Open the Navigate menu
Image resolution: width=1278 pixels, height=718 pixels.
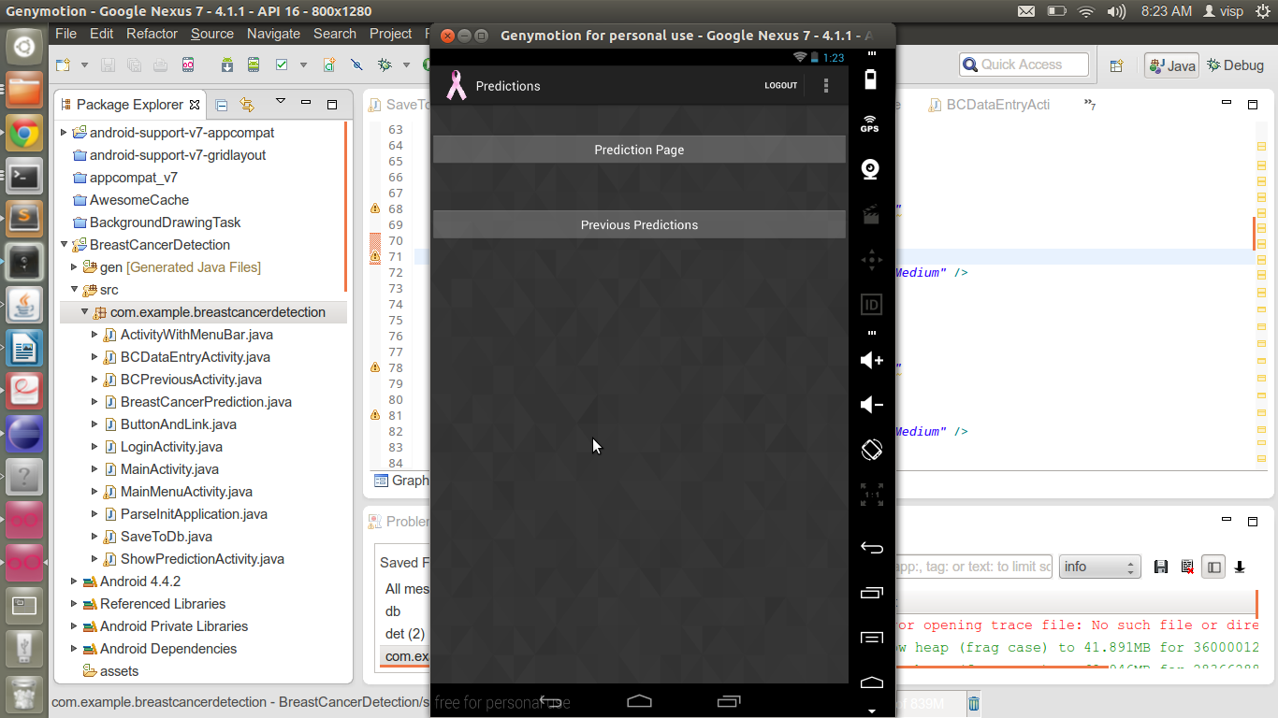coord(273,34)
